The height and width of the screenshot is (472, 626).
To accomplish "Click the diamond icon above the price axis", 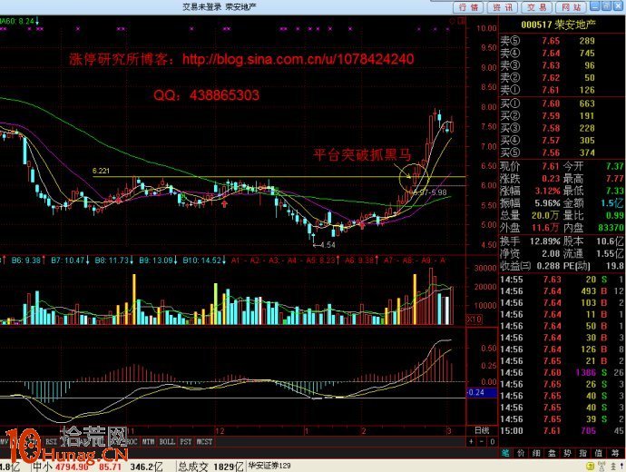I will [453, 21].
